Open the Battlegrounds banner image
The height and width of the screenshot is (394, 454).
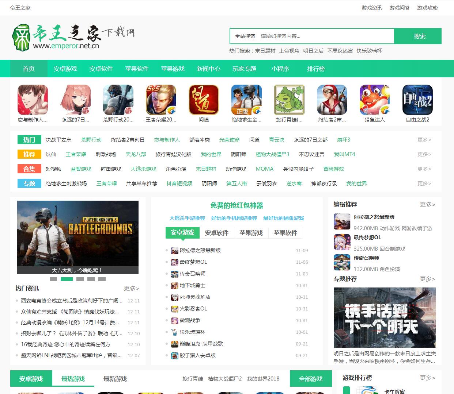click(x=78, y=237)
